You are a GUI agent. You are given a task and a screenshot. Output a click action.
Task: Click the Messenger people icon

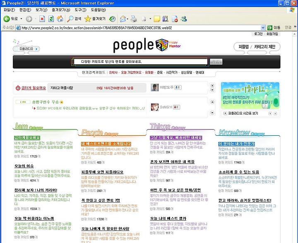coord(184,19)
